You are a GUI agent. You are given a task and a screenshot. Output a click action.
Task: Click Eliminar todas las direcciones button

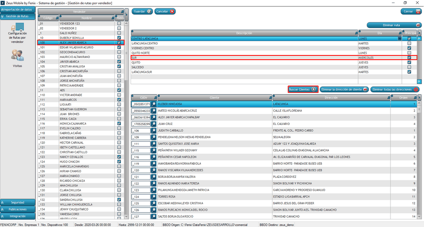395,89
